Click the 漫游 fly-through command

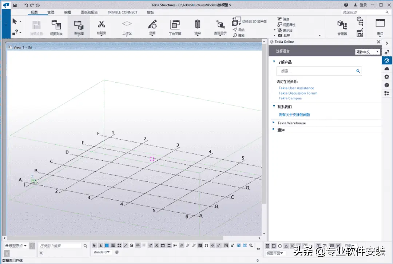283,19
